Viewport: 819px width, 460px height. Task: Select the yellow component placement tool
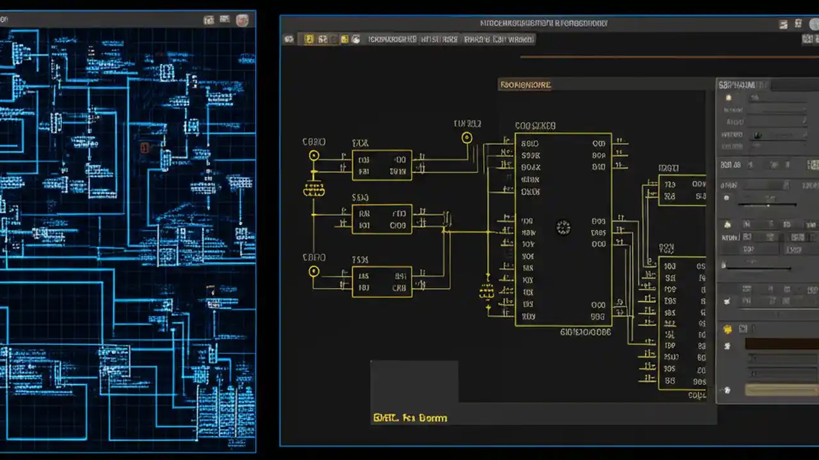310,39
